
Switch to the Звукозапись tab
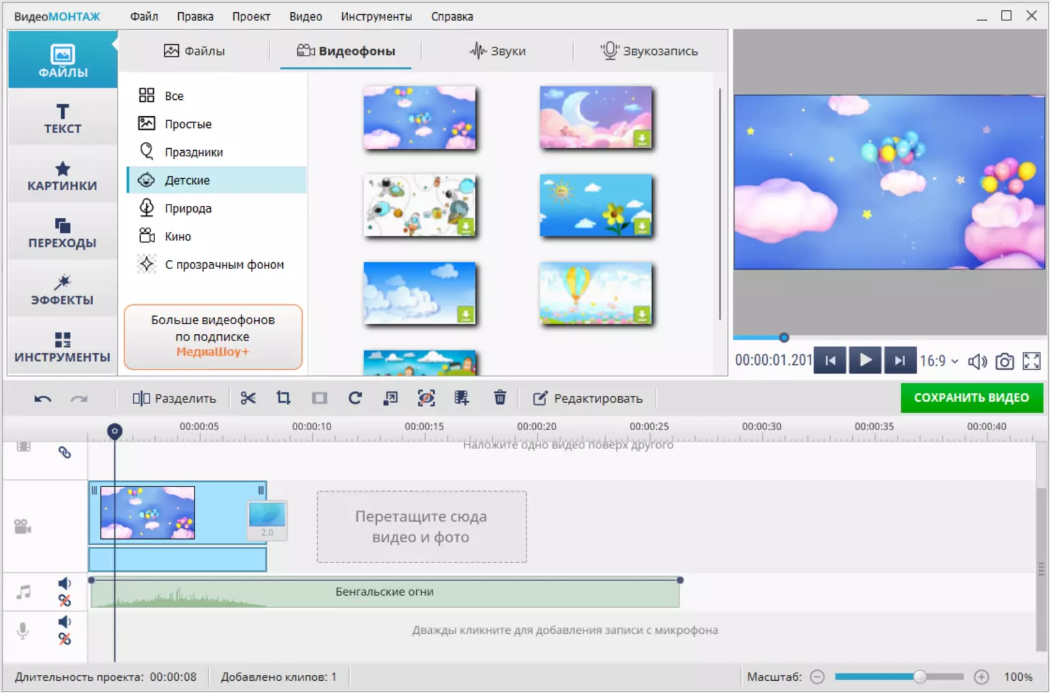(x=649, y=51)
